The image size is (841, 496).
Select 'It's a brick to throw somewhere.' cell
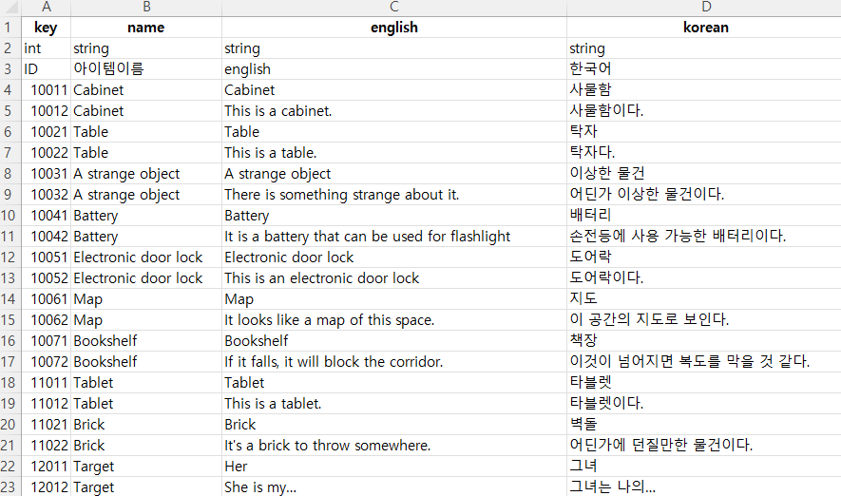394,446
